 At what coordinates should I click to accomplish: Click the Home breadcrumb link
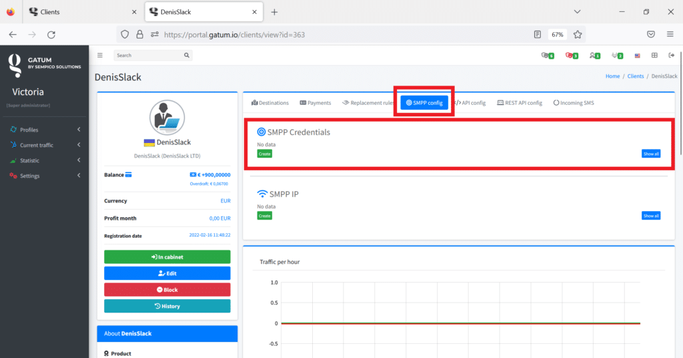point(612,76)
